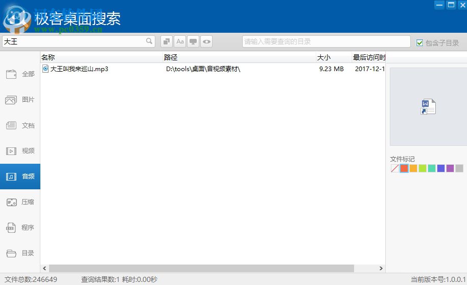The height and width of the screenshot is (285, 467).
Task: Click the 查询结果数:1 耗时:0.00秒 status text
Action: (x=119, y=279)
